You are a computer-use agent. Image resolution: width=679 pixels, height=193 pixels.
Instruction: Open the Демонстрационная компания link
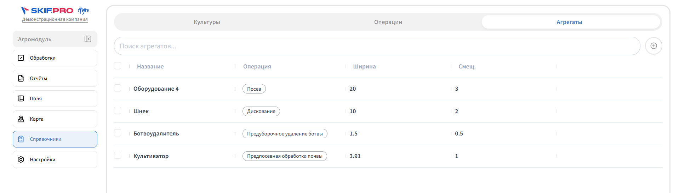(x=55, y=19)
